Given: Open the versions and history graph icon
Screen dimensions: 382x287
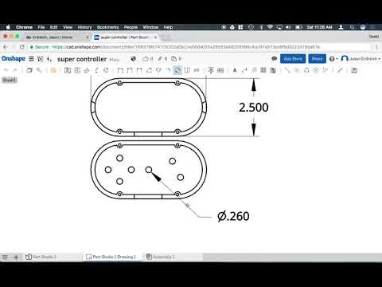Looking at the screenshot, I should [x=40, y=59].
